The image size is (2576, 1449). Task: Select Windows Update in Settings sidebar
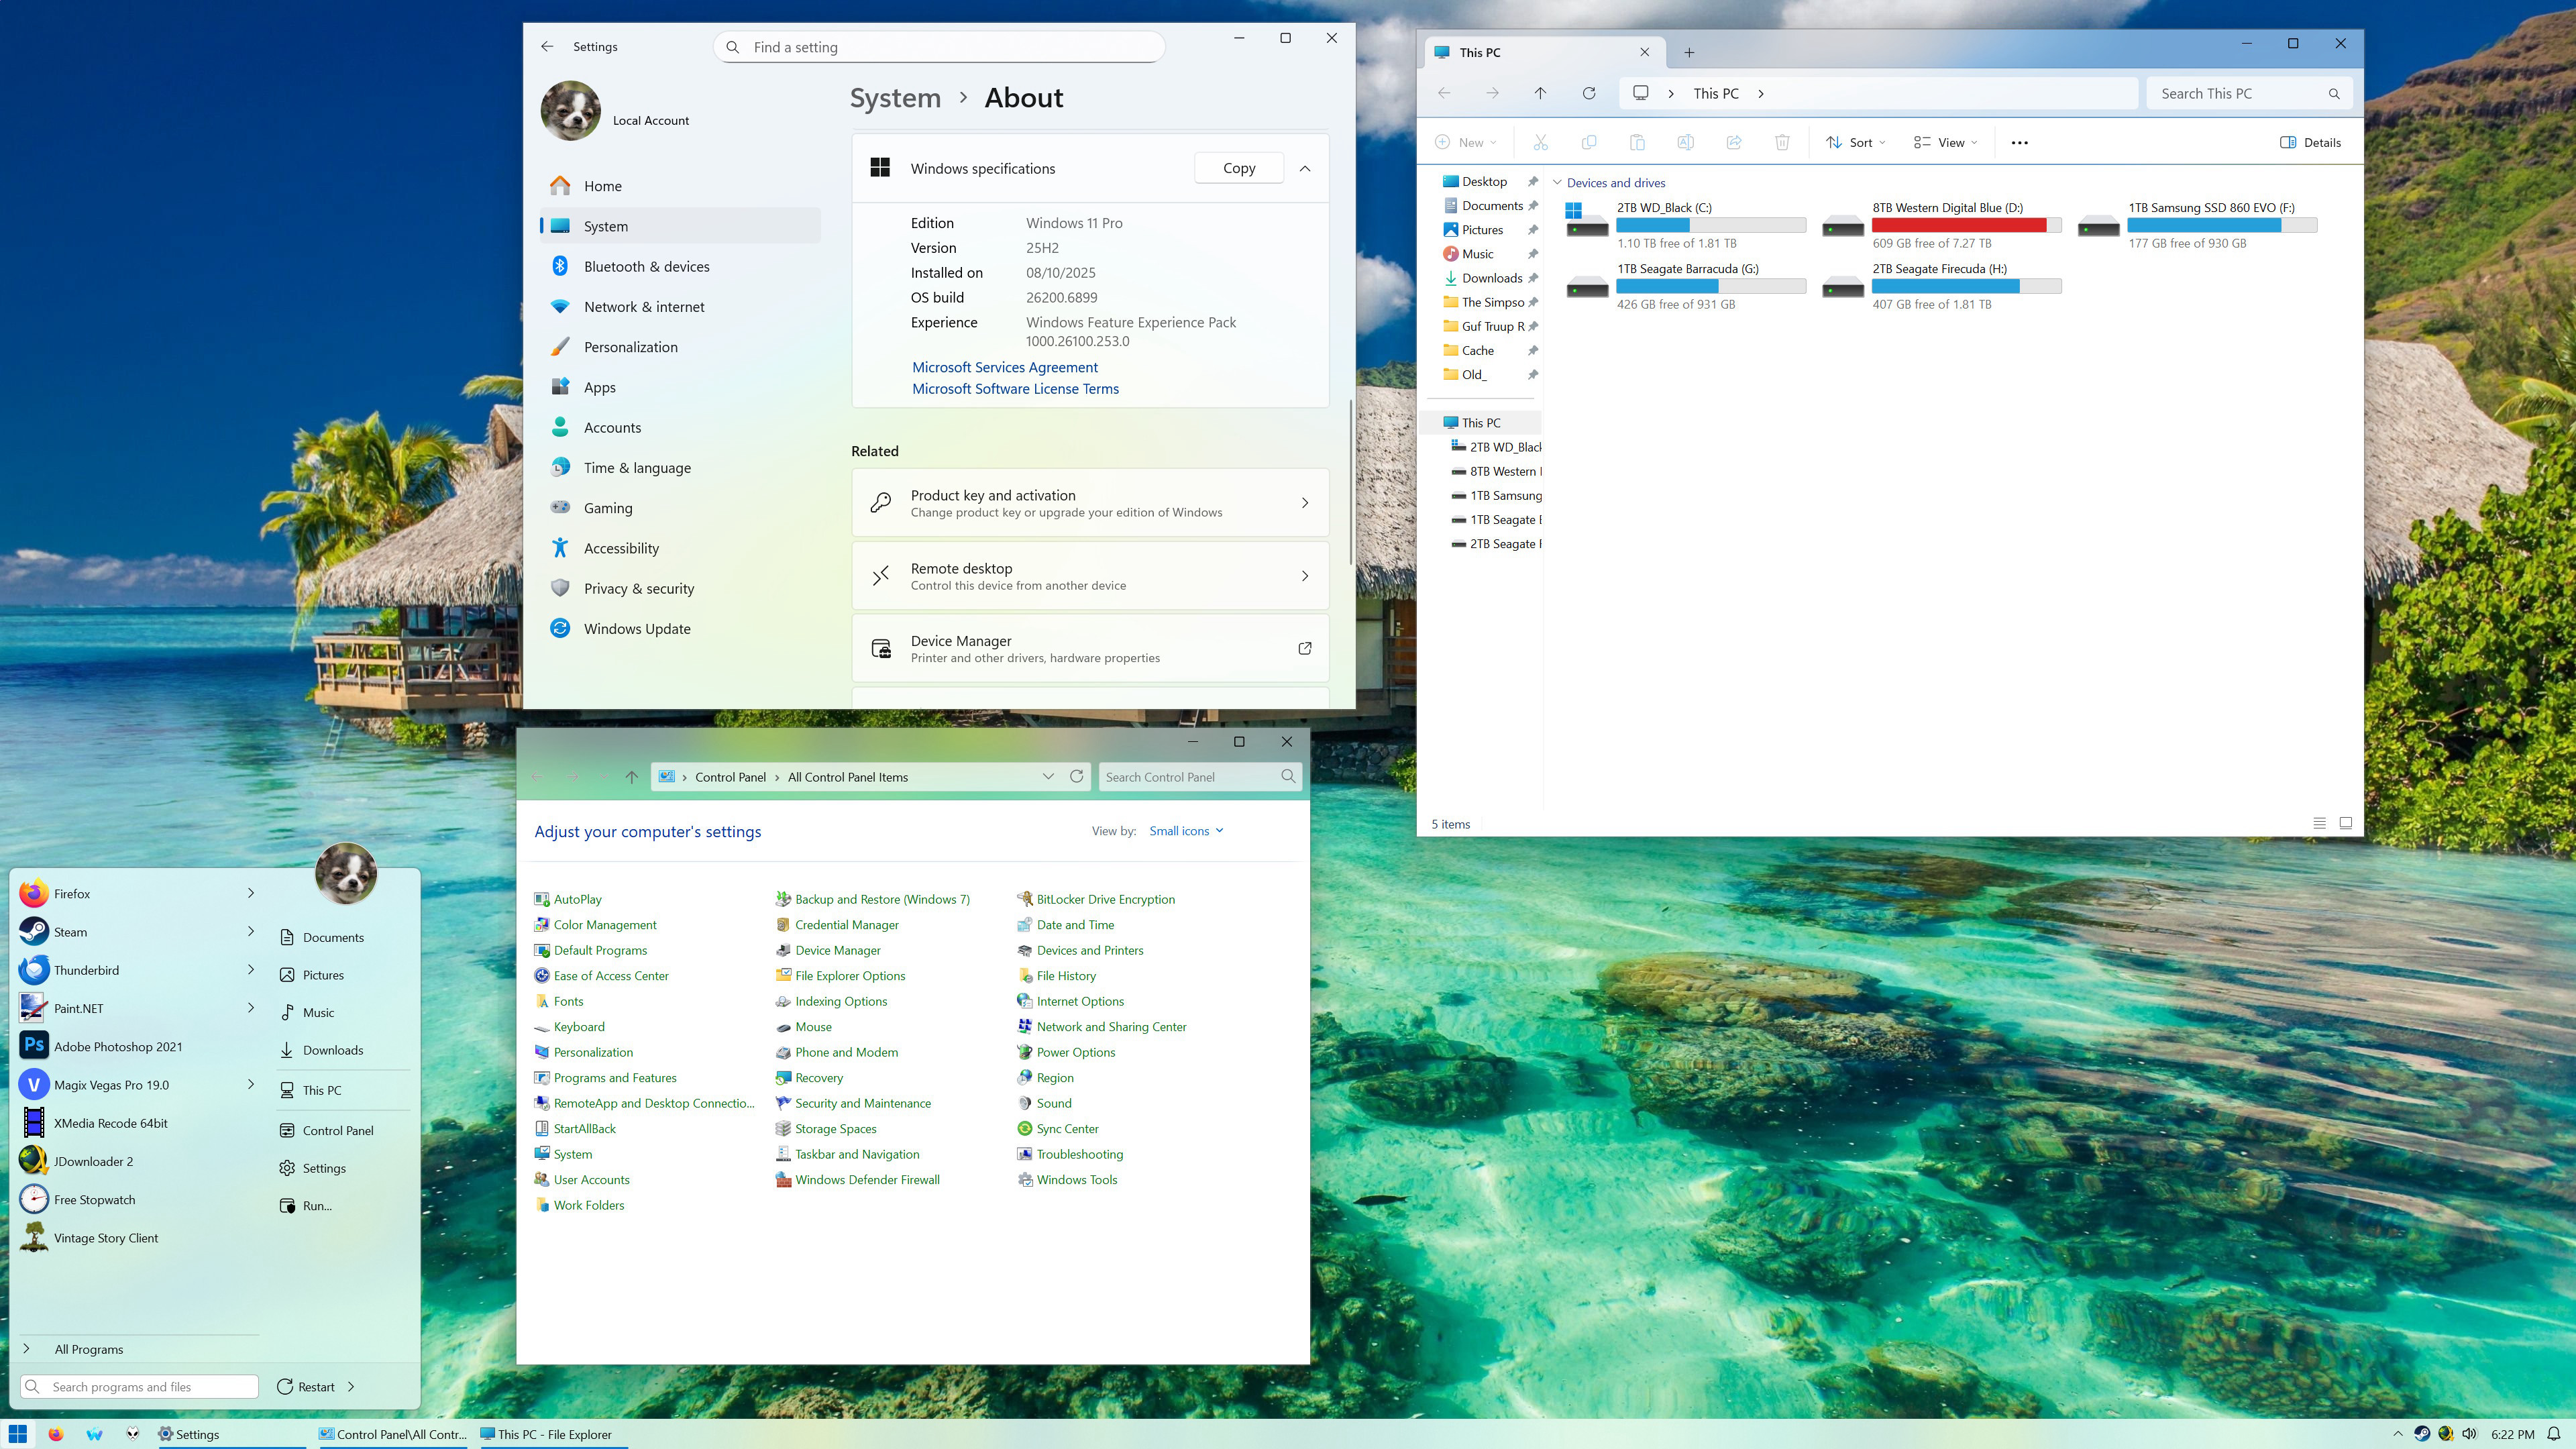(637, 628)
